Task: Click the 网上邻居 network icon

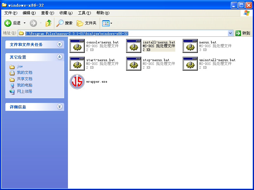Action: (12, 92)
